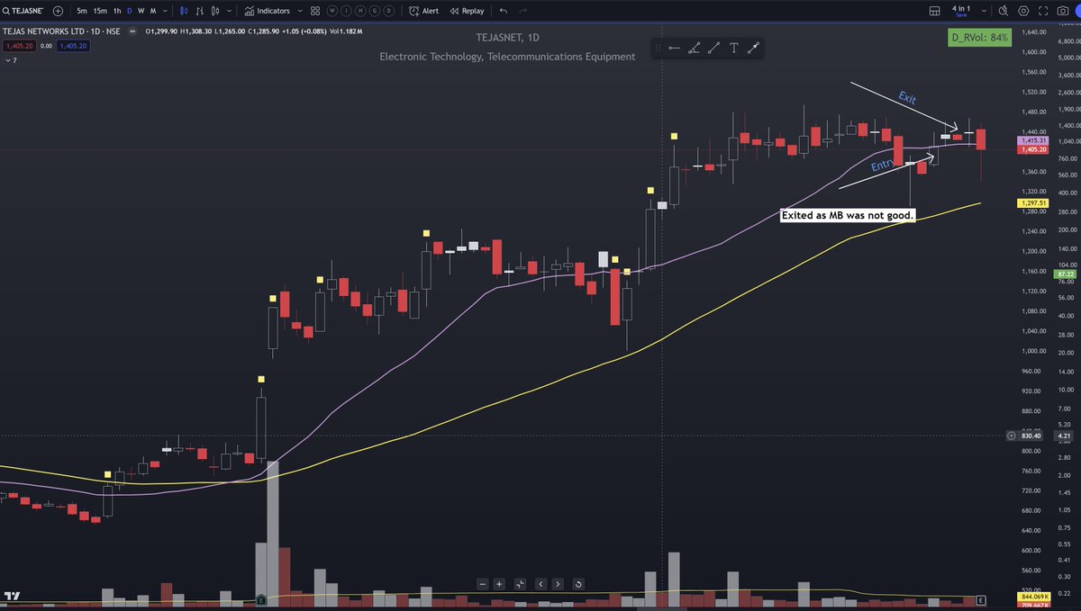The width and height of the screenshot is (1081, 611).
Task: Expand the collapsed 7 indicators legend
Action: [10, 60]
